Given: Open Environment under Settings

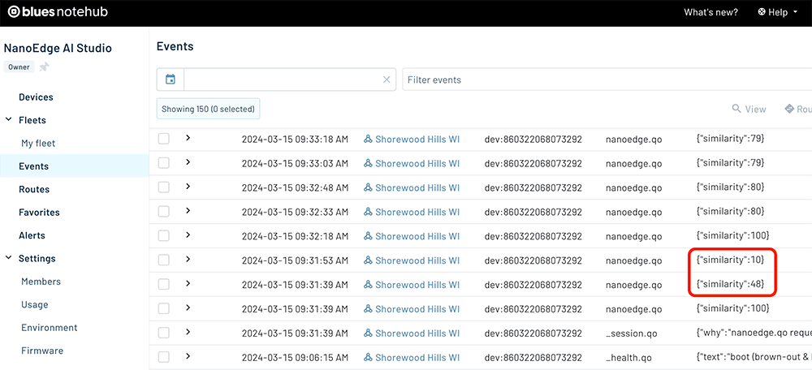Looking at the screenshot, I should tap(50, 328).
